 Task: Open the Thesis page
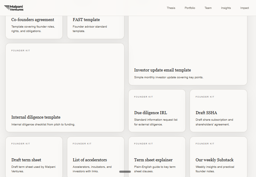[171, 8]
